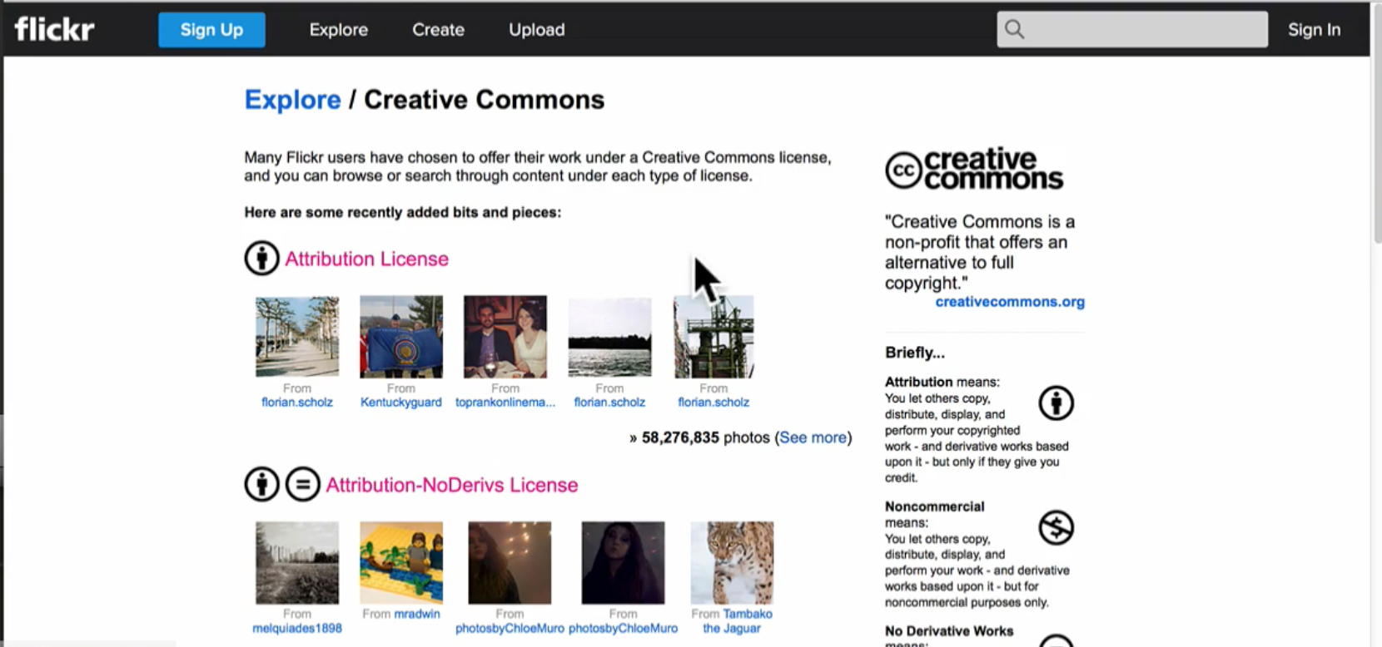Image resolution: width=1382 pixels, height=647 pixels.
Task: Click Tambako the Jaguar user link
Action: [738, 620]
